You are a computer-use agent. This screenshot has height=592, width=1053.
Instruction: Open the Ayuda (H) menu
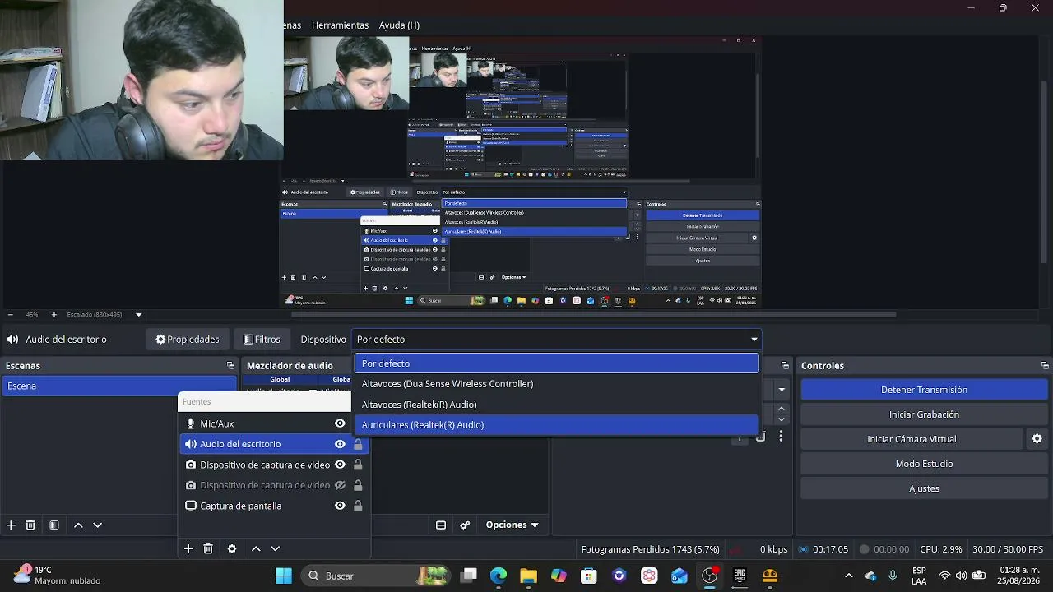coord(399,25)
